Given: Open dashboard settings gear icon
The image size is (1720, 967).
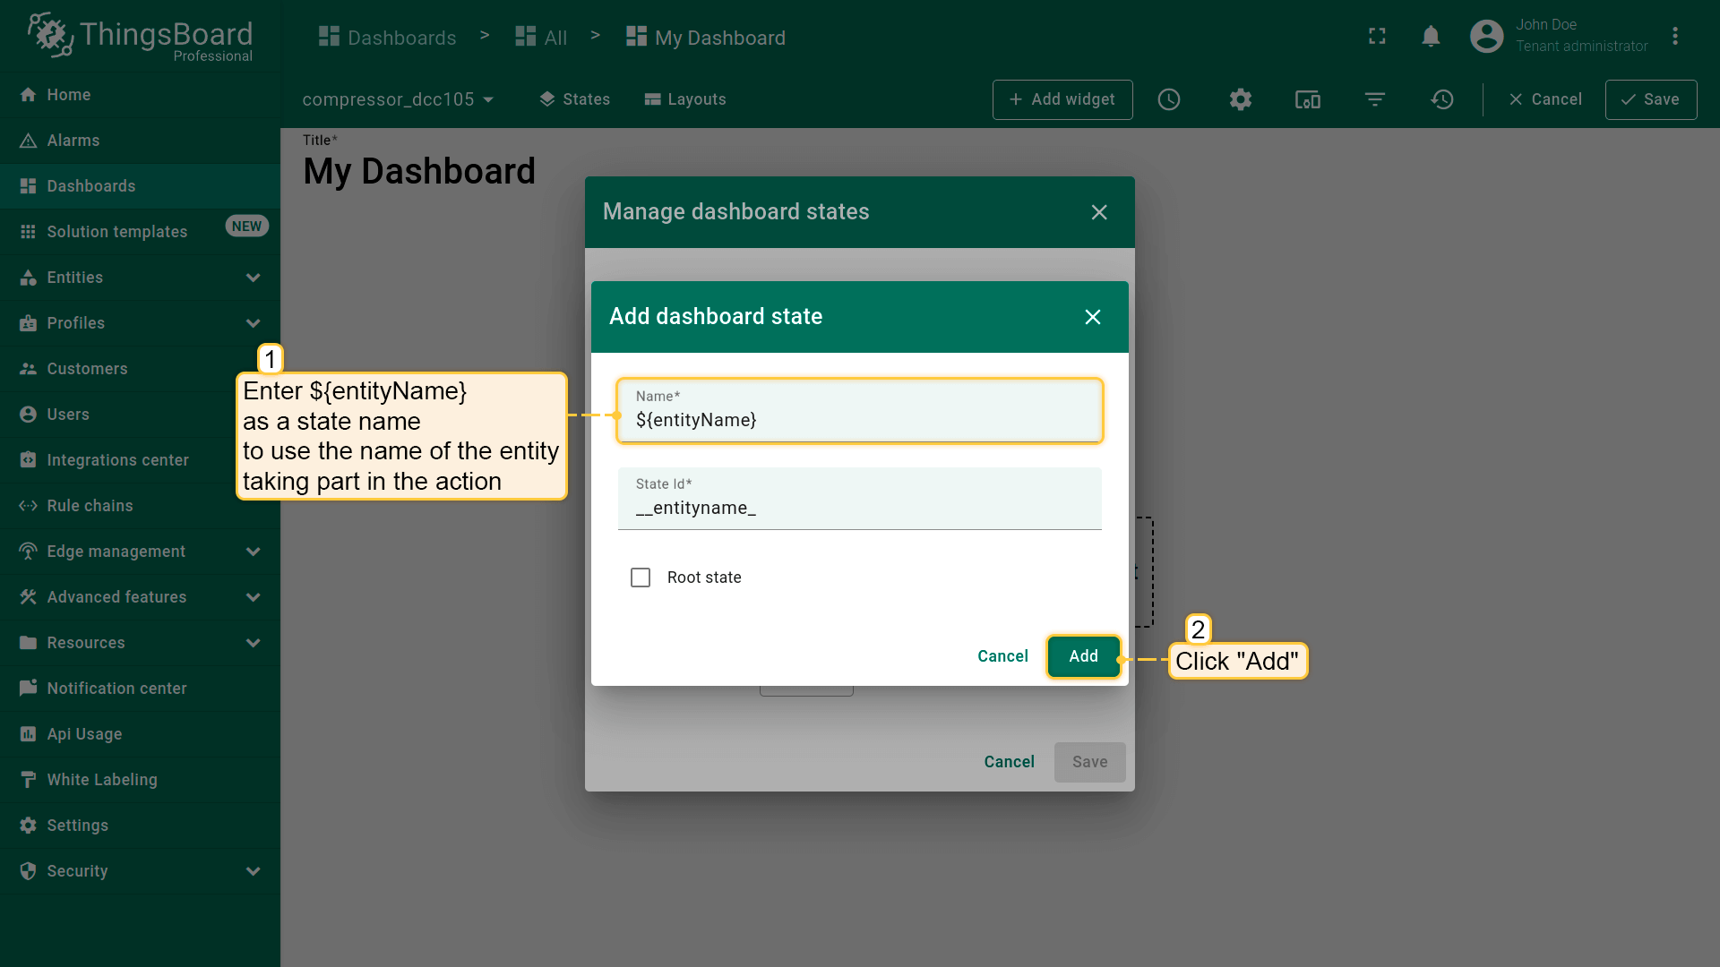Looking at the screenshot, I should pyautogui.click(x=1240, y=99).
